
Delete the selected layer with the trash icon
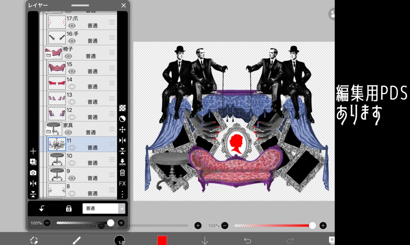coord(123,172)
